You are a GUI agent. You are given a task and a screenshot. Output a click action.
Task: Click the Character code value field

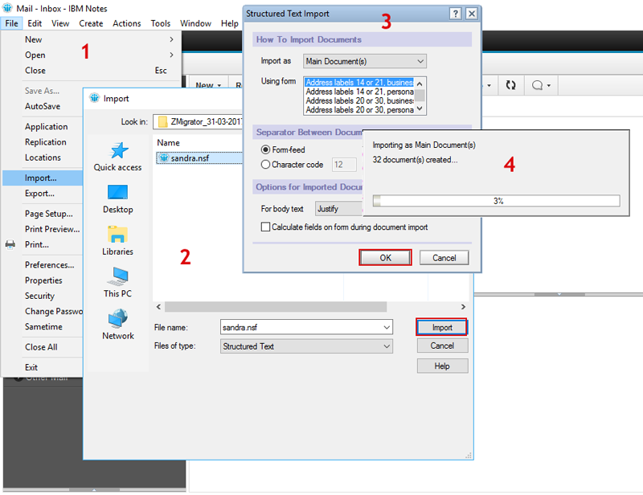pos(344,165)
